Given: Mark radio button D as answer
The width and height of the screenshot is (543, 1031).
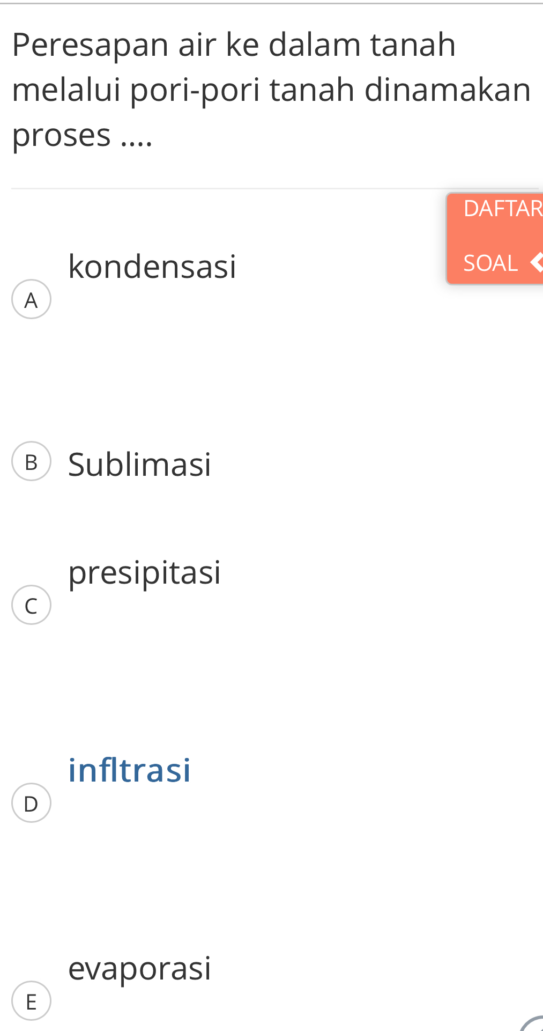Looking at the screenshot, I should (31, 803).
